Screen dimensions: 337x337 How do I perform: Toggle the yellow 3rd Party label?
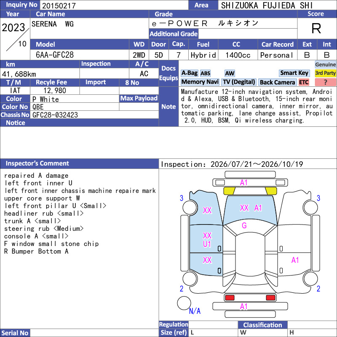pos(325,73)
